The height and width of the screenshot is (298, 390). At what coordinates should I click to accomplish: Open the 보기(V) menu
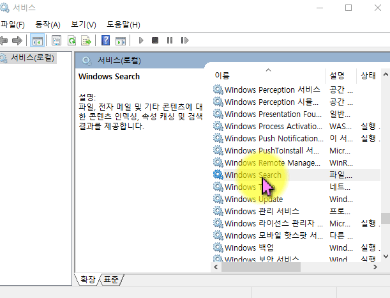[84, 25]
